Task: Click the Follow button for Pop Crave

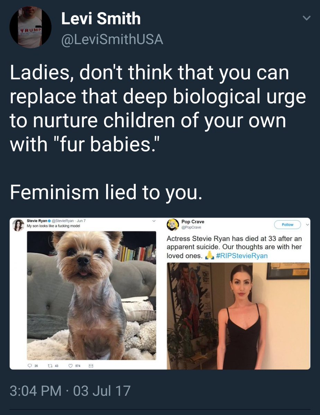Action: pyautogui.click(x=287, y=224)
